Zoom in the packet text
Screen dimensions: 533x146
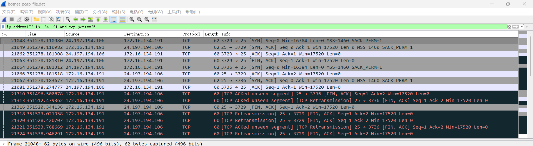[132, 19]
